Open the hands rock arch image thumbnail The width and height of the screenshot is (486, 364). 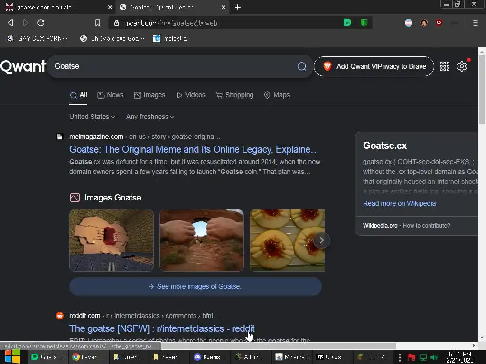coord(201,240)
